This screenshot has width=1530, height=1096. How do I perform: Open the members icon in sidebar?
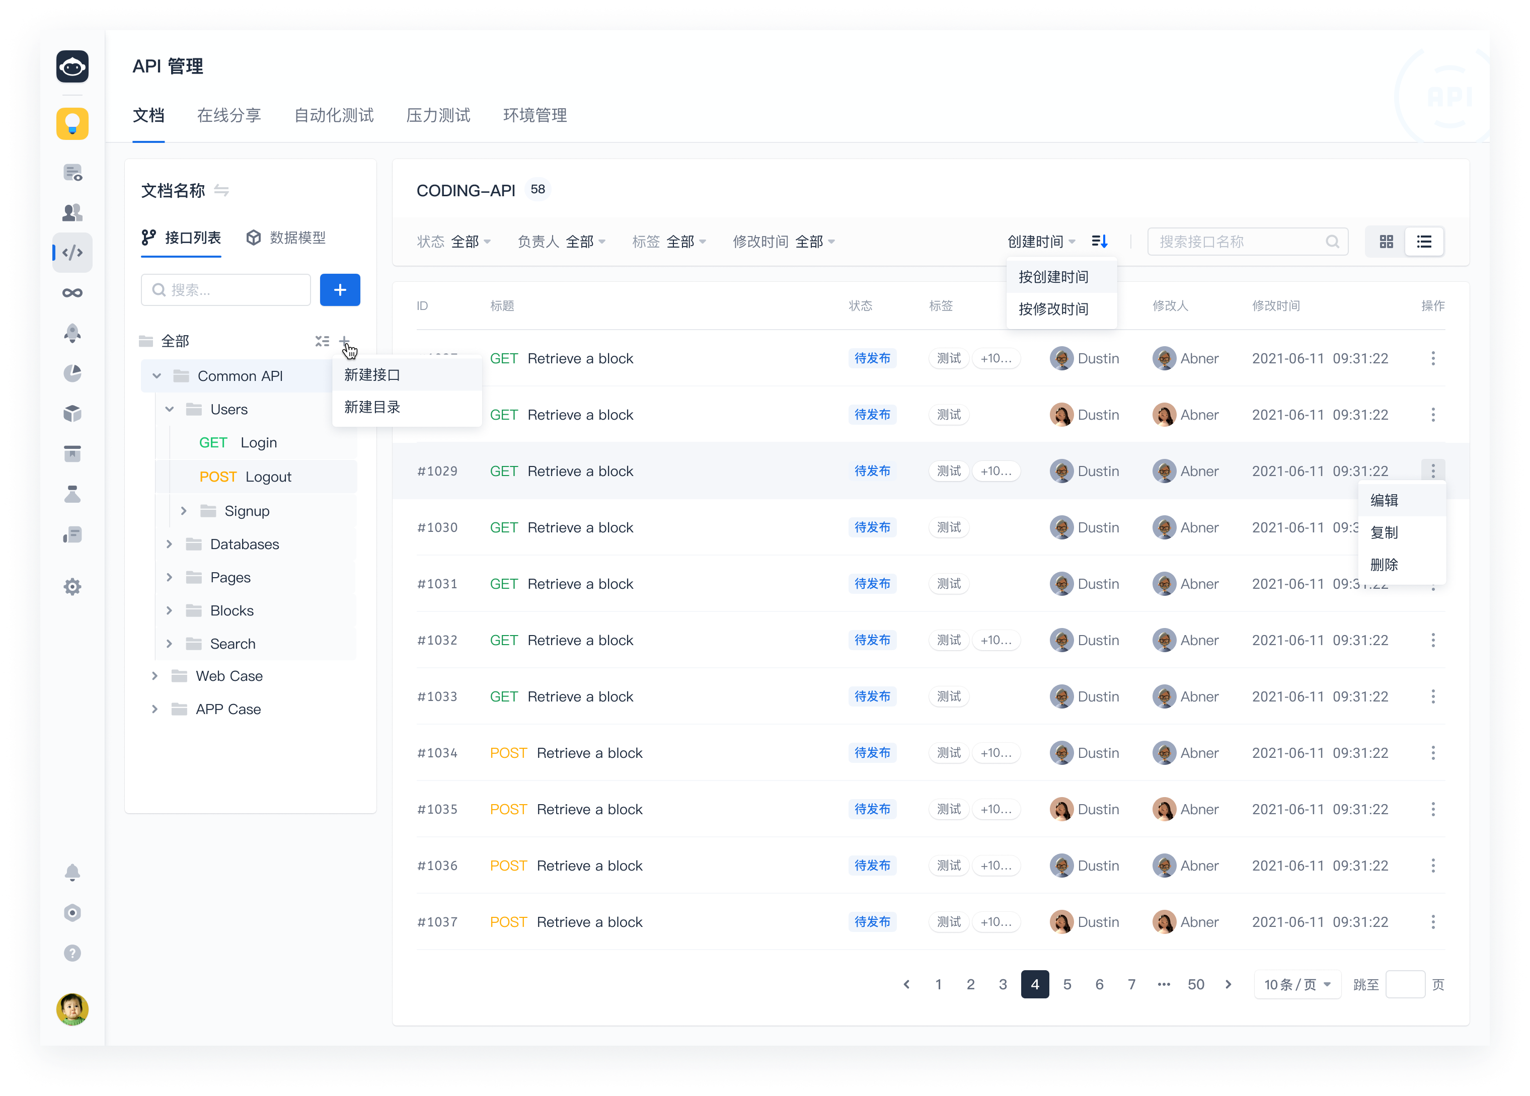(72, 212)
